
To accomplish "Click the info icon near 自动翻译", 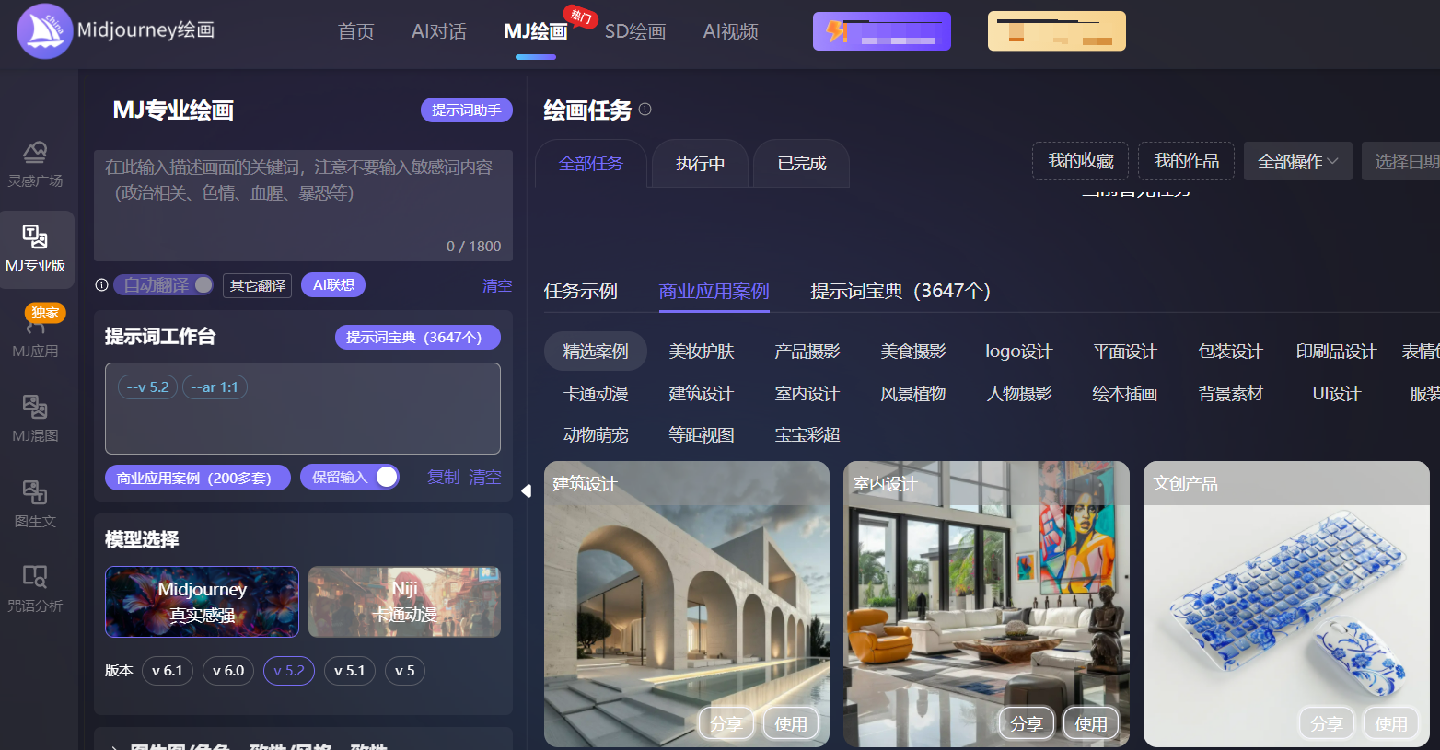I will pyautogui.click(x=101, y=285).
